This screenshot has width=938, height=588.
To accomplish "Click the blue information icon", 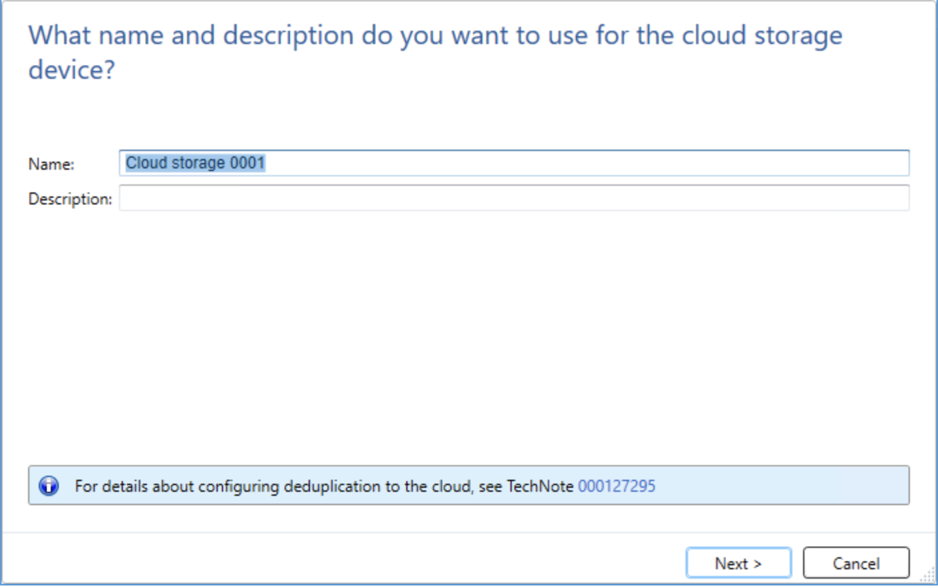I will (49, 486).
